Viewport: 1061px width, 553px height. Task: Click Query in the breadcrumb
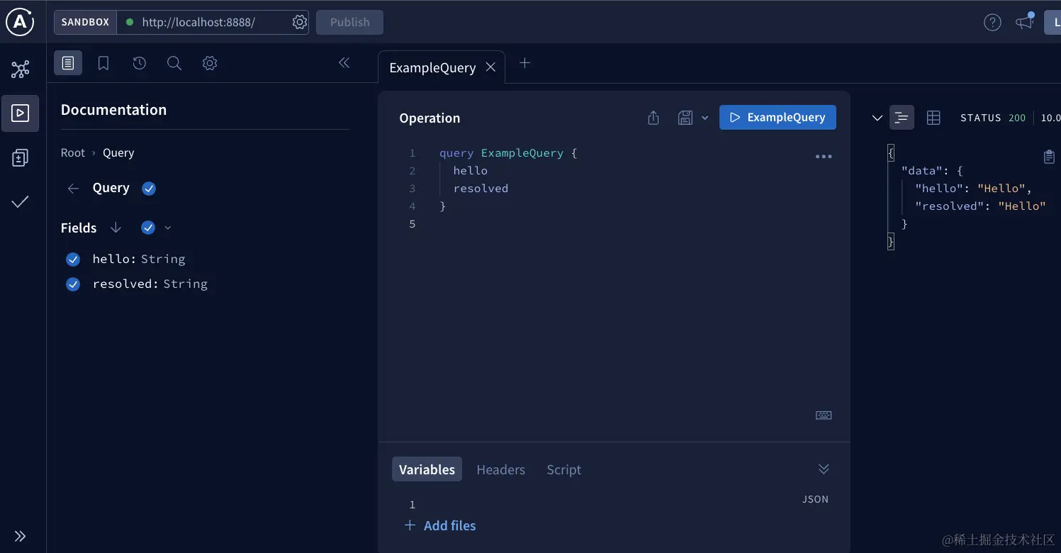118,152
